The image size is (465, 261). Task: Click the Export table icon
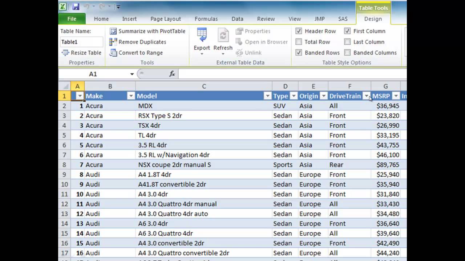point(202,36)
